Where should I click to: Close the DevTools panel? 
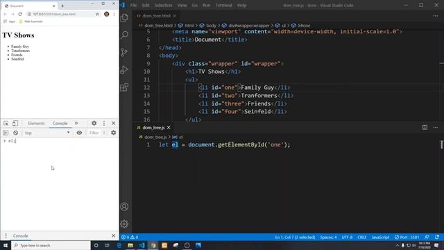coord(114,124)
